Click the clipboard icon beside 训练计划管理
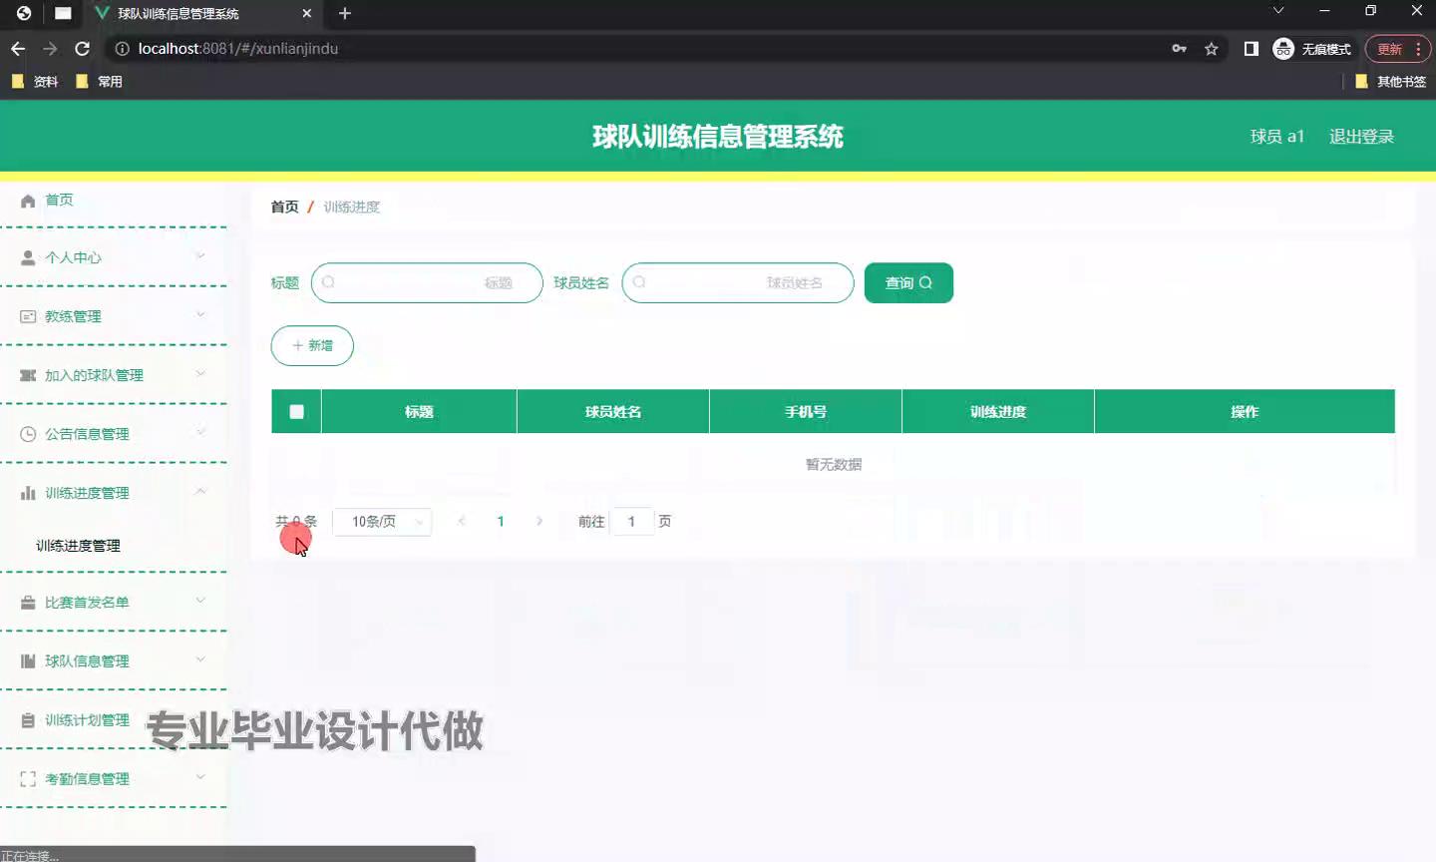The height and width of the screenshot is (862, 1436). point(28,720)
